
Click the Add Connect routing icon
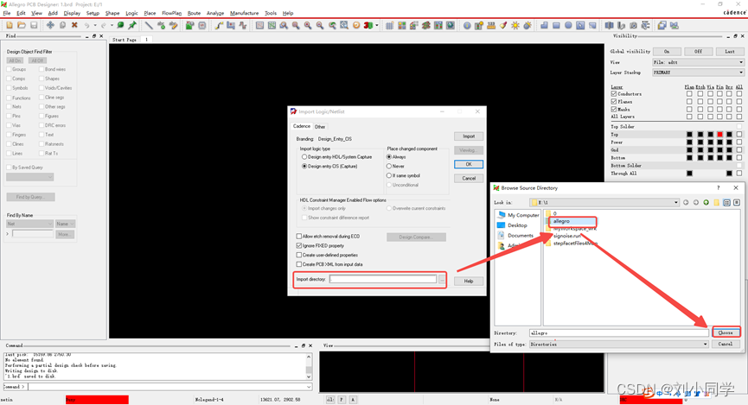point(220,26)
